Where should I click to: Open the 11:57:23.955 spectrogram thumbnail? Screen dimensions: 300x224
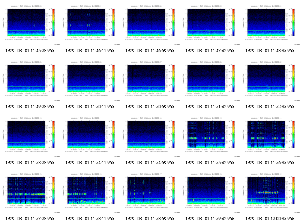[30, 193]
